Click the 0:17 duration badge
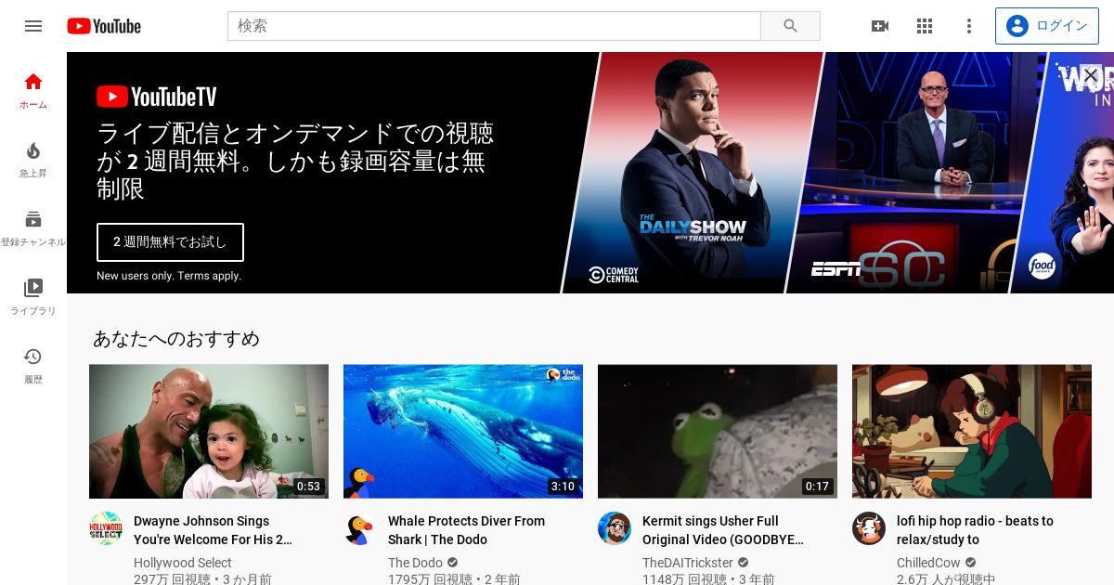Viewport: 1114px width, 585px height. coord(817,487)
